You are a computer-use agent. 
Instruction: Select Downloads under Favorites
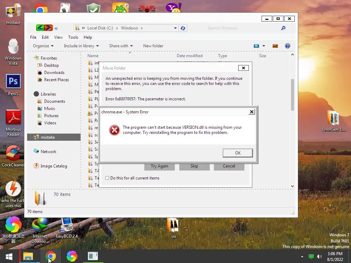pyautogui.click(x=54, y=73)
